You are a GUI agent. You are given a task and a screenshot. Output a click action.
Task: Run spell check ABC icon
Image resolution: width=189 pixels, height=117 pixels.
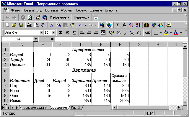pyautogui.click(x=43, y=25)
